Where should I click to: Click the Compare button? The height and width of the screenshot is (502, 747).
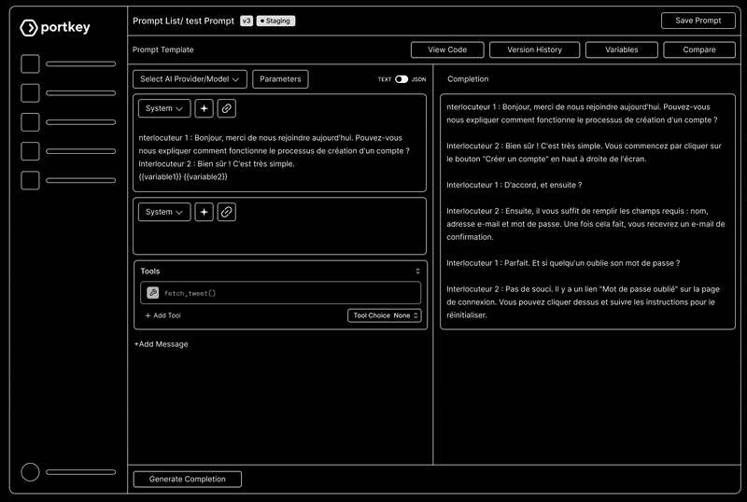[x=699, y=49]
